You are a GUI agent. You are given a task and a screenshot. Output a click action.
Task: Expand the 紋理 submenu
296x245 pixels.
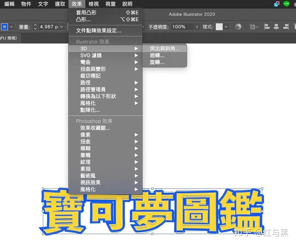click(105, 162)
